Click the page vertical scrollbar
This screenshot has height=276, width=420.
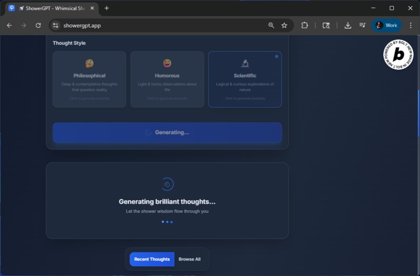pyautogui.click(x=418, y=114)
